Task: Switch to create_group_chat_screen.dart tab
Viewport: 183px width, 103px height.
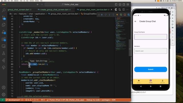Action: coord(54,9)
